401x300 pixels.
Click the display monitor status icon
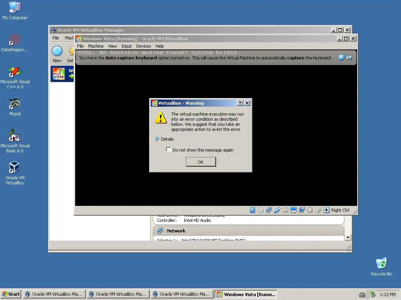(293, 210)
